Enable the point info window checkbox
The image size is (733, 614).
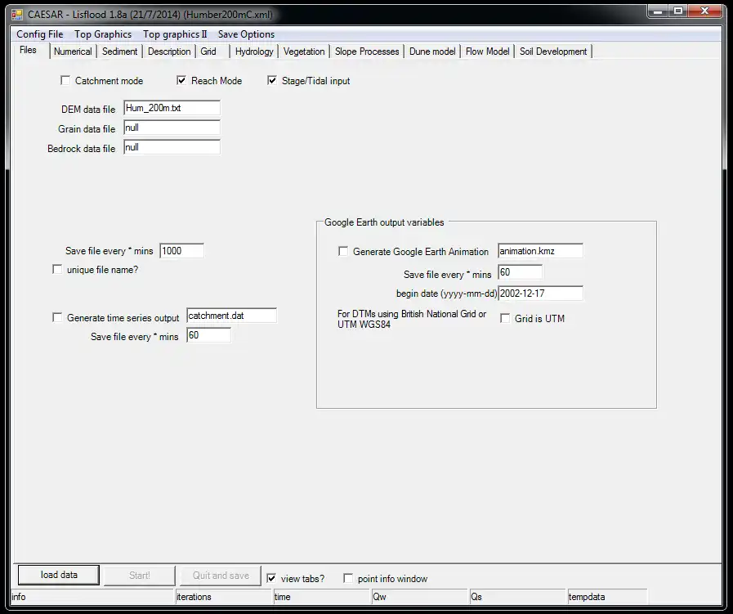coord(348,579)
